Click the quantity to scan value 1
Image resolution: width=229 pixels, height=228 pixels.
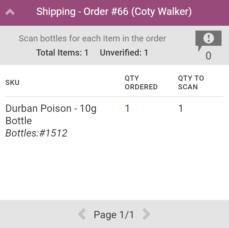(x=181, y=109)
